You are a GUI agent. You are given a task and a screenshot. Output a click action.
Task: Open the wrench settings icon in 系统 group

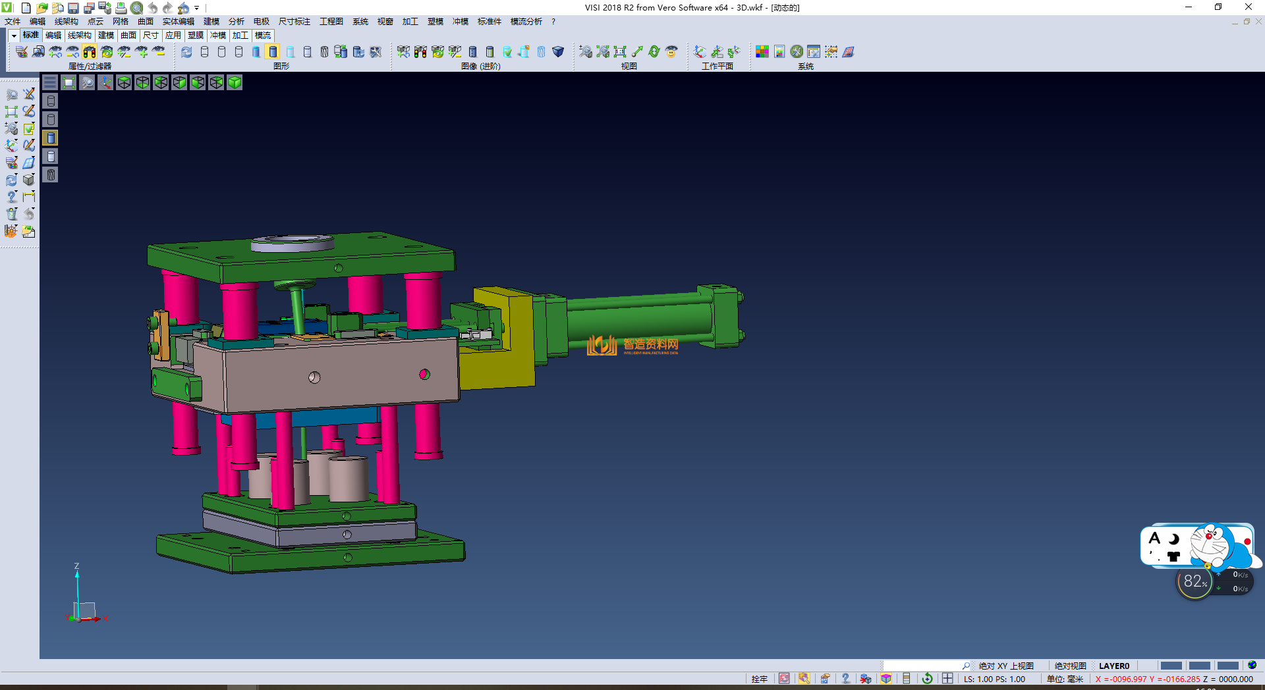pos(797,52)
